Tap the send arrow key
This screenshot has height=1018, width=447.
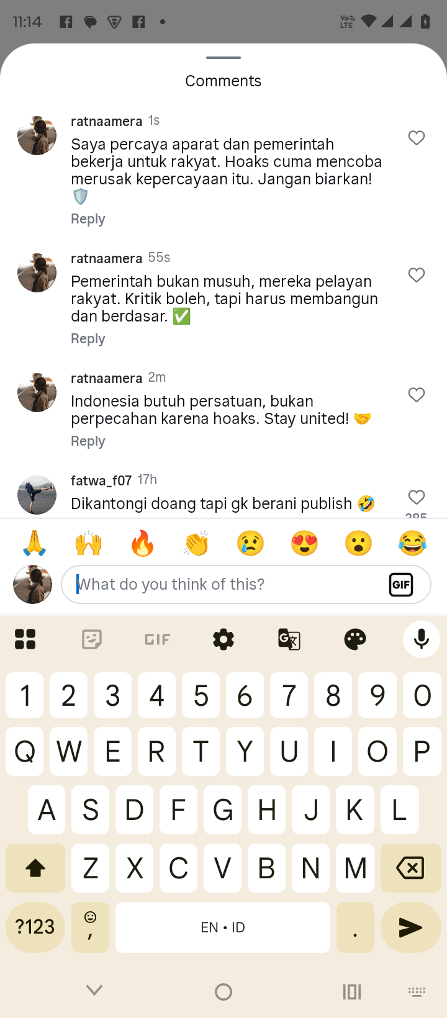point(410,927)
